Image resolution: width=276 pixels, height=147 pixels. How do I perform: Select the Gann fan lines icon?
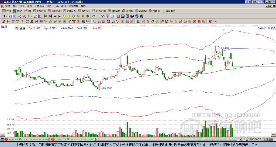[99, 21]
